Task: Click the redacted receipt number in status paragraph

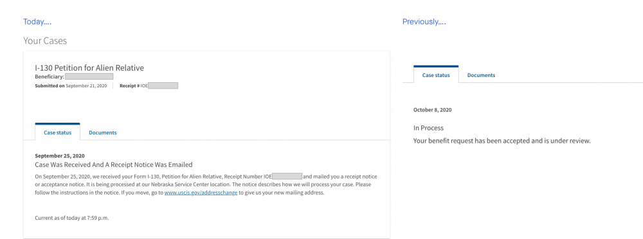Action: pyautogui.click(x=287, y=177)
